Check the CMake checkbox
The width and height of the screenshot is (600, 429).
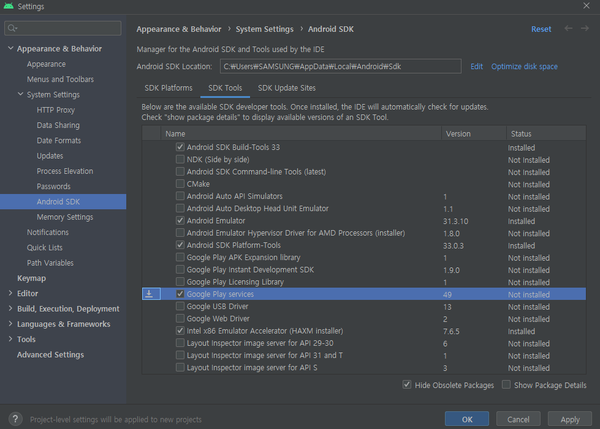180,184
